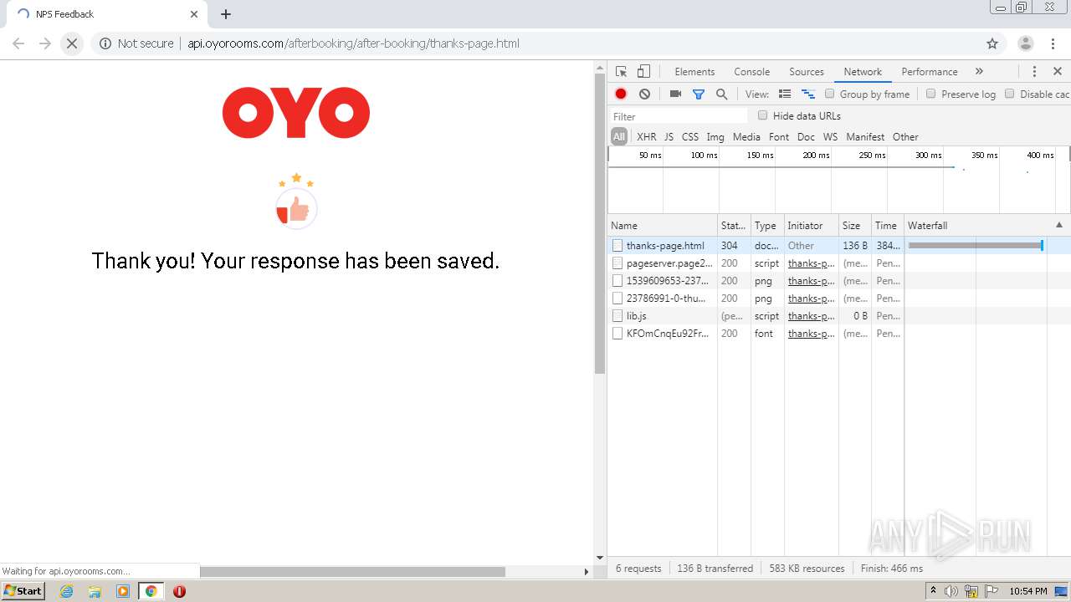The height and width of the screenshot is (602, 1071).
Task: Select the Network tab
Action: (863, 72)
